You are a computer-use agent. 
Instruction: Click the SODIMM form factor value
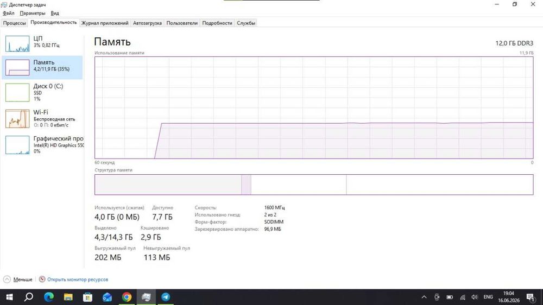point(274,222)
